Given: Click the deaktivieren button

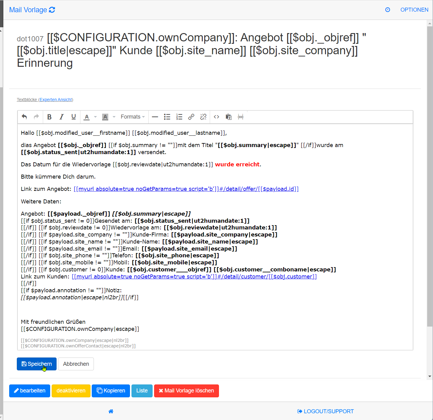Looking at the screenshot, I should (71, 391).
